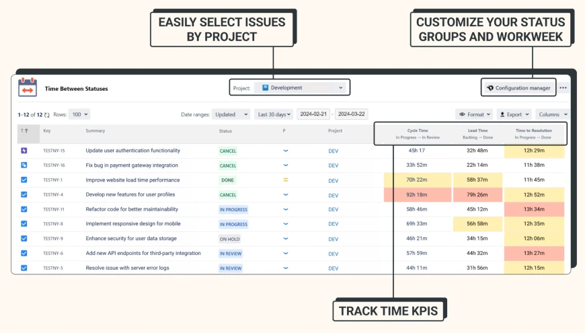This screenshot has width=585, height=333.
Task: Open issue key TESTNY-1
Action: tap(52, 180)
